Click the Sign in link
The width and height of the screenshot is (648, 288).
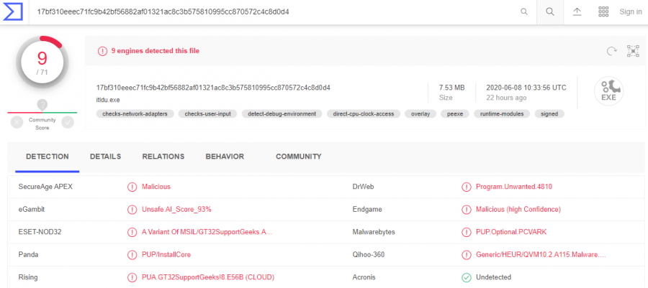(x=631, y=12)
